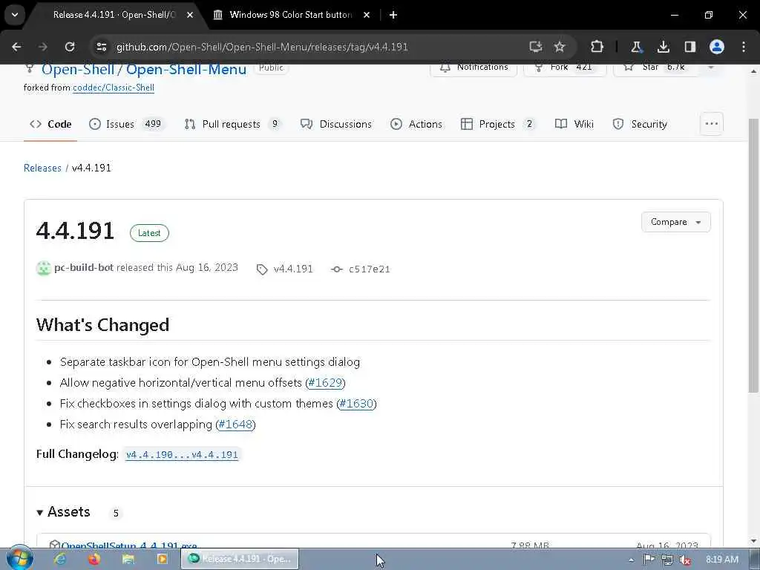Open the Windows Start orb
The height and width of the screenshot is (570, 760).
coord(19,558)
